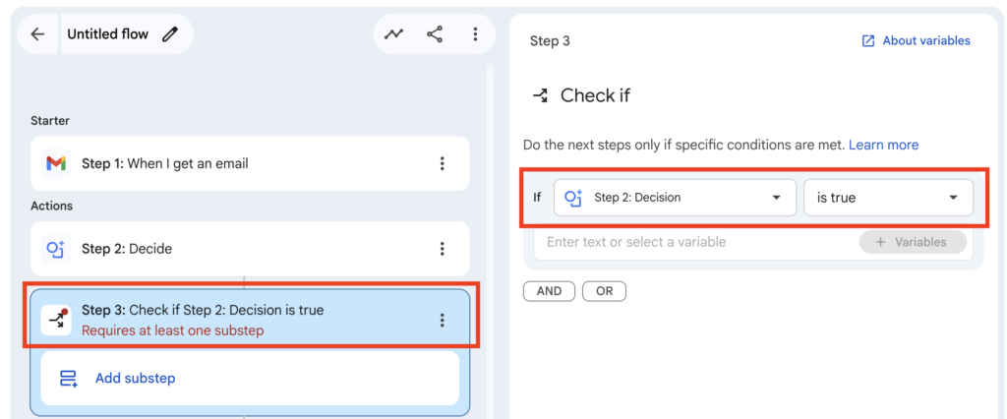The height and width of the screenshot is (419, 1007).
Task: Click the pencil icon to rename flow
Action: pos(170,34)
